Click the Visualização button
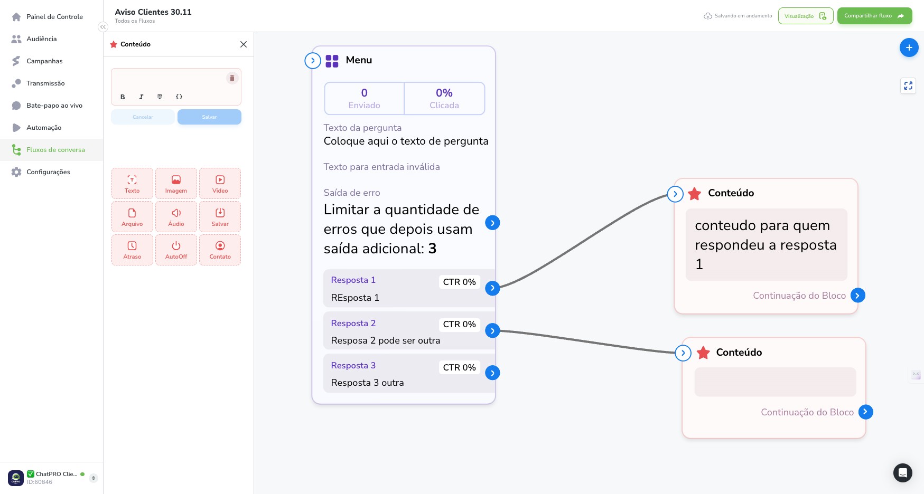Viewport: 924px width, 494px height. pyautogui.click(x=805, y=16)
